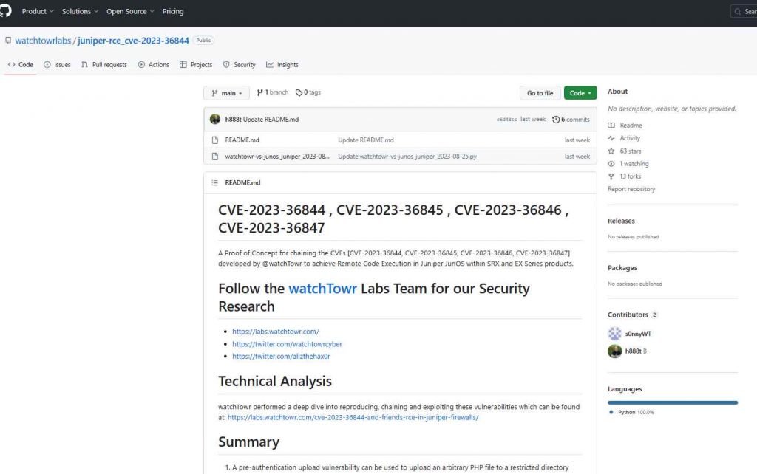View the 6 commits history
757x474 pixels.
571,120
